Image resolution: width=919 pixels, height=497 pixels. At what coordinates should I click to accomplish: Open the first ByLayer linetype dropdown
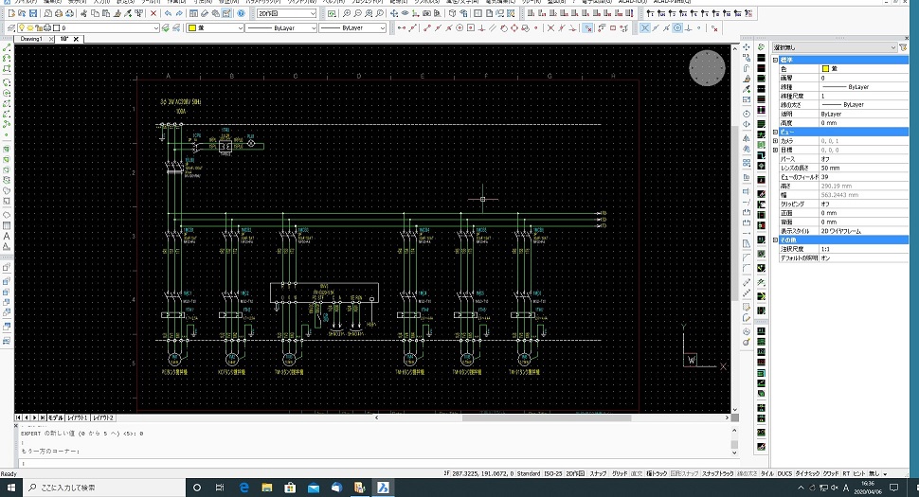pyautogui.click(x=281, y=27)
